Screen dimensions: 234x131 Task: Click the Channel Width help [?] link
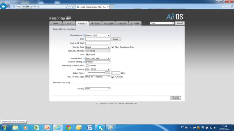84,59
